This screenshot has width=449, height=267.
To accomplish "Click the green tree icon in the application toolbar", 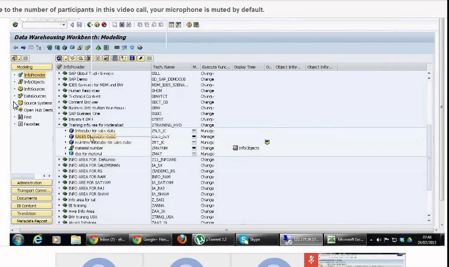I will pos(98,48).
